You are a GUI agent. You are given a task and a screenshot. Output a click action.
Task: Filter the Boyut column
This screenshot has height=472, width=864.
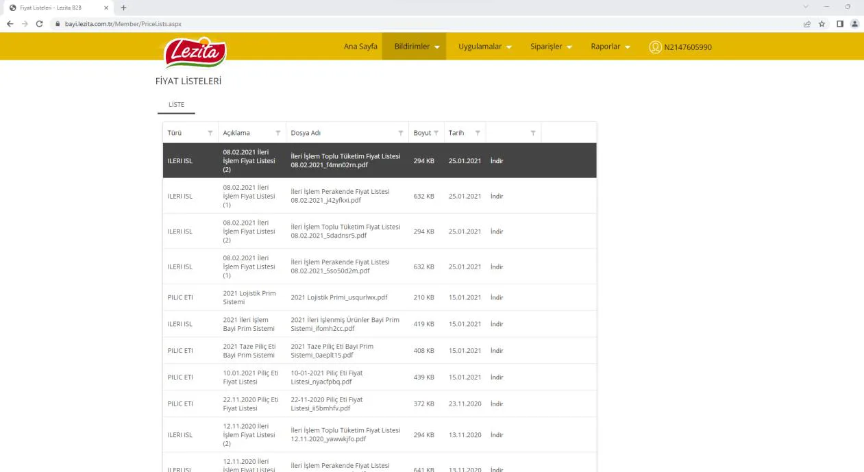click(436, 133)
